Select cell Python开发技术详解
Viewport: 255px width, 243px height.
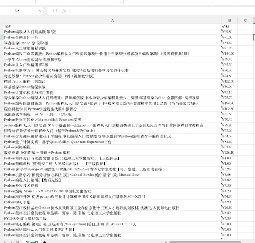point(112,186)
